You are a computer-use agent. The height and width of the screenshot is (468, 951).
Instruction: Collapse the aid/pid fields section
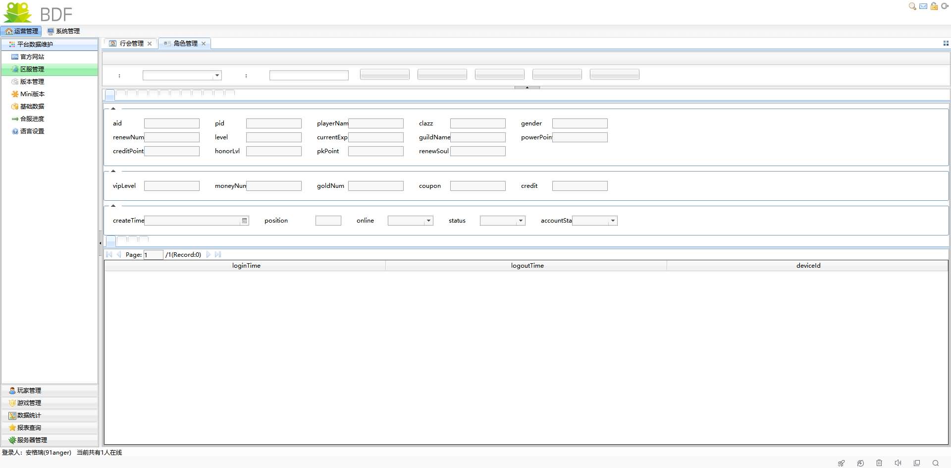[x=113, y=109]
